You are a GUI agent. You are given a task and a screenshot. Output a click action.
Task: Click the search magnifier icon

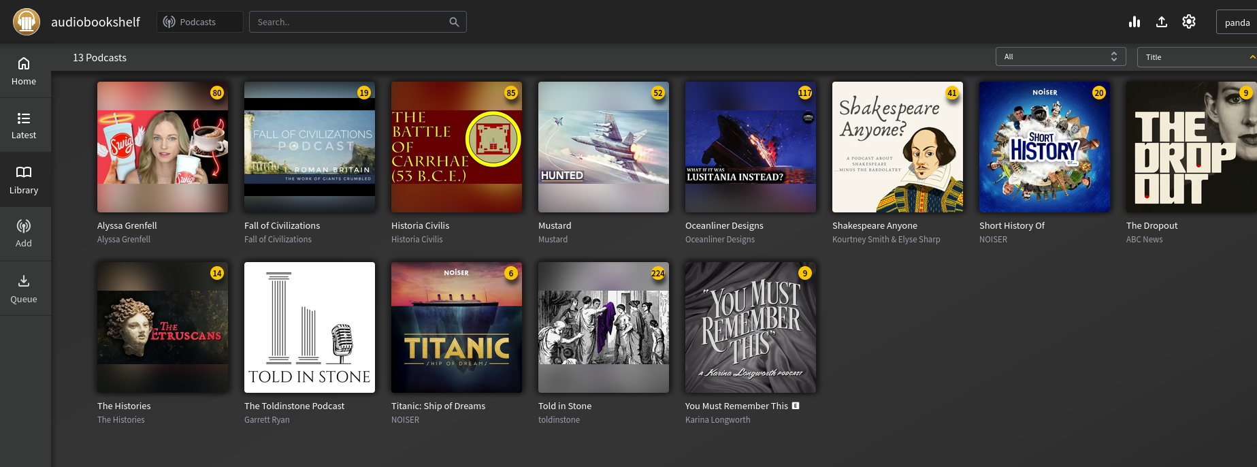(x=454, y=22)
